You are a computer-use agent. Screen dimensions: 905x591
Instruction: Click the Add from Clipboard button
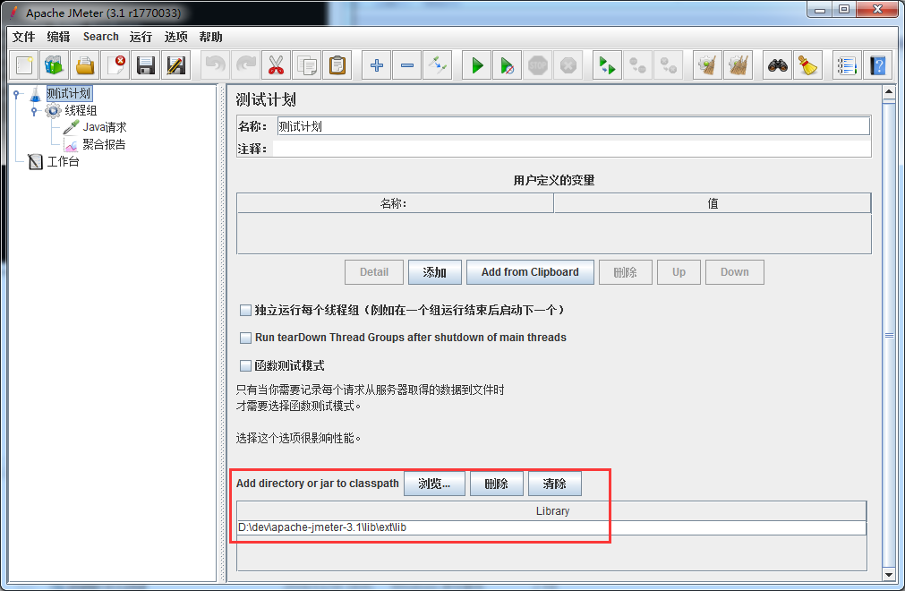tap(530, 272)
